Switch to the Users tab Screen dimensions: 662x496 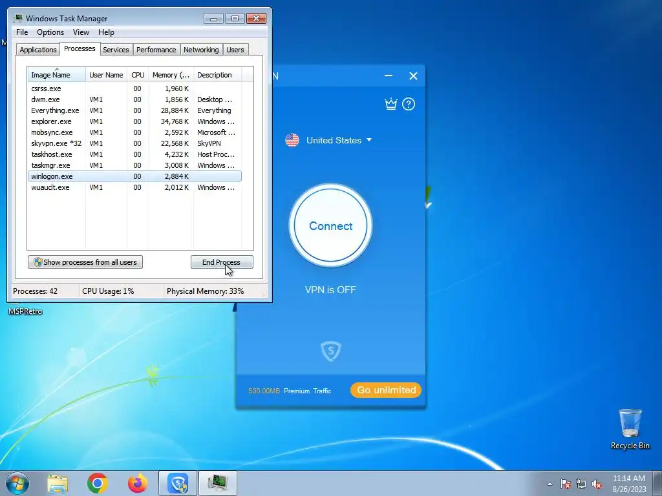point(235,50)
